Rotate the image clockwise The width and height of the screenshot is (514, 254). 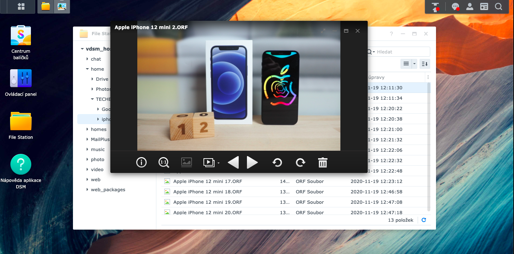point(300,163)
